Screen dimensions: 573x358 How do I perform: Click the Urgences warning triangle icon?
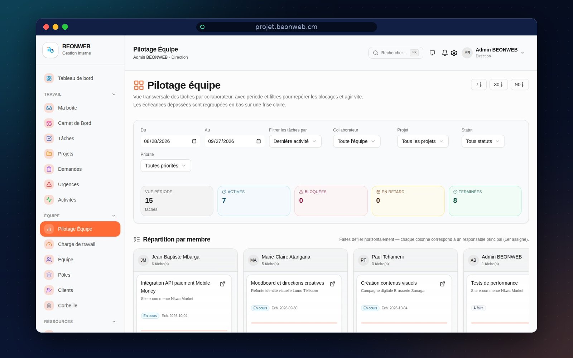click(x=49, y=184)
